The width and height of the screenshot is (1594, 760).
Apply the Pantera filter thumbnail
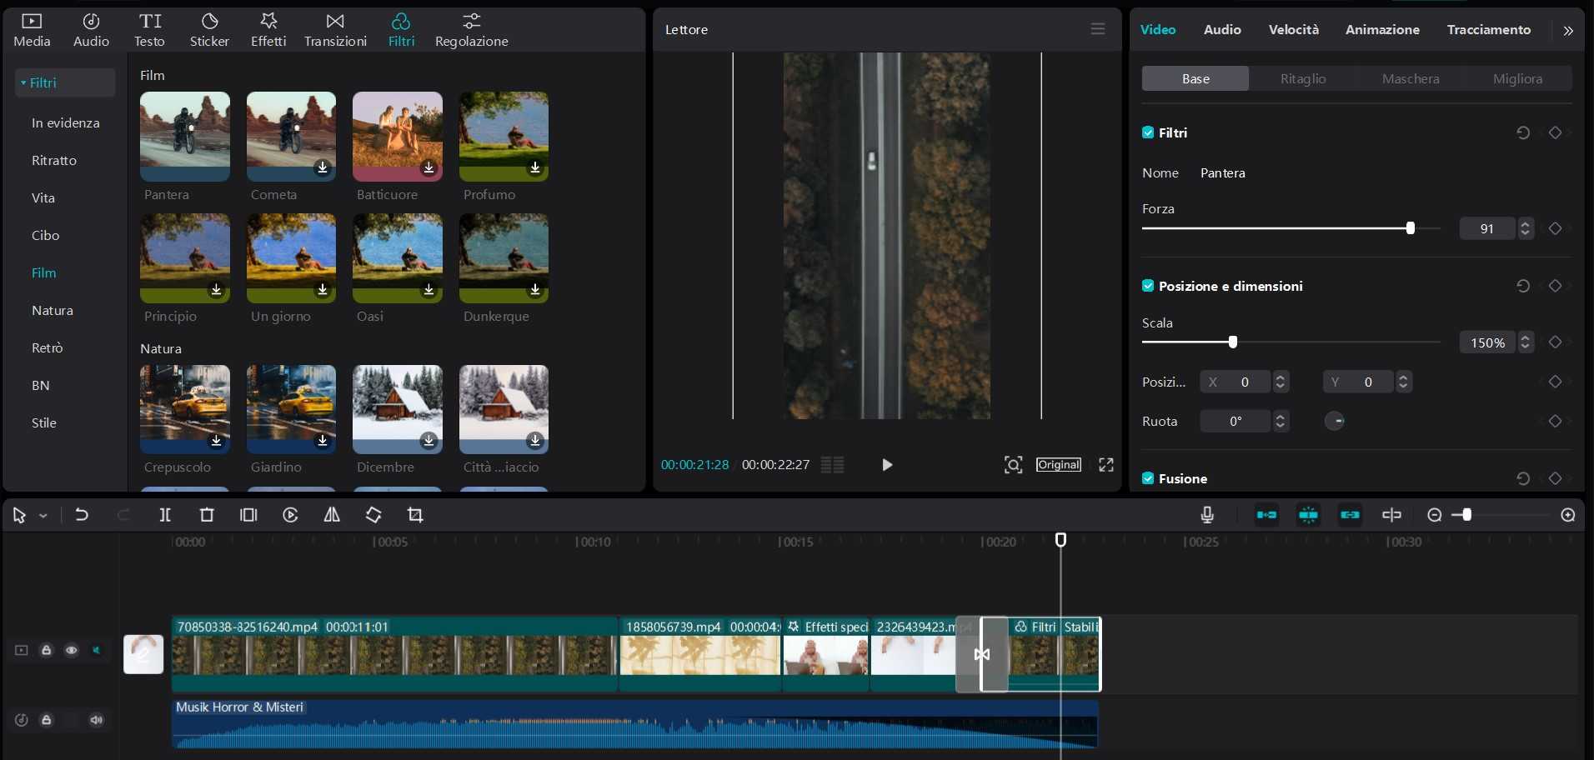185,137
